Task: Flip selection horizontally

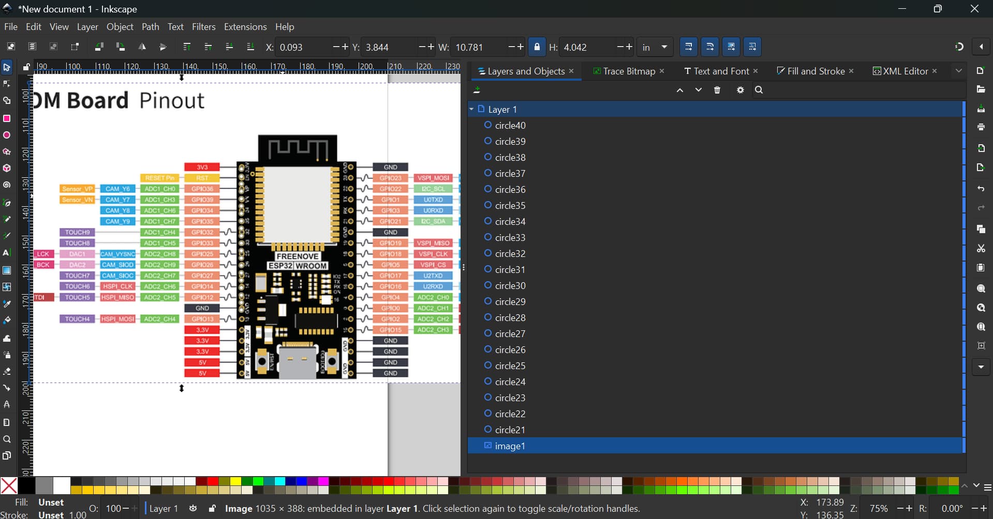Action: point(142,47)
